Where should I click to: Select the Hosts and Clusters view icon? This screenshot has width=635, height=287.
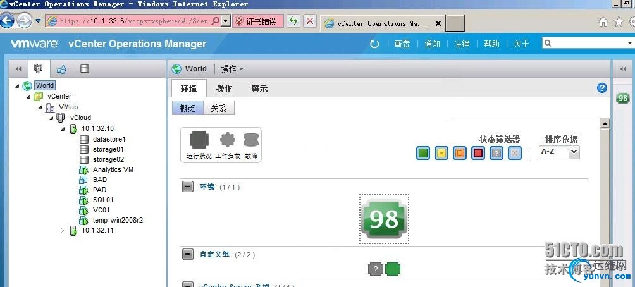[x=39, y=69]
